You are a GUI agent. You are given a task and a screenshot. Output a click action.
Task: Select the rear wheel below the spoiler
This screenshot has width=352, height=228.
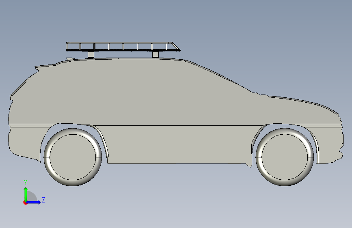point(73,157)
